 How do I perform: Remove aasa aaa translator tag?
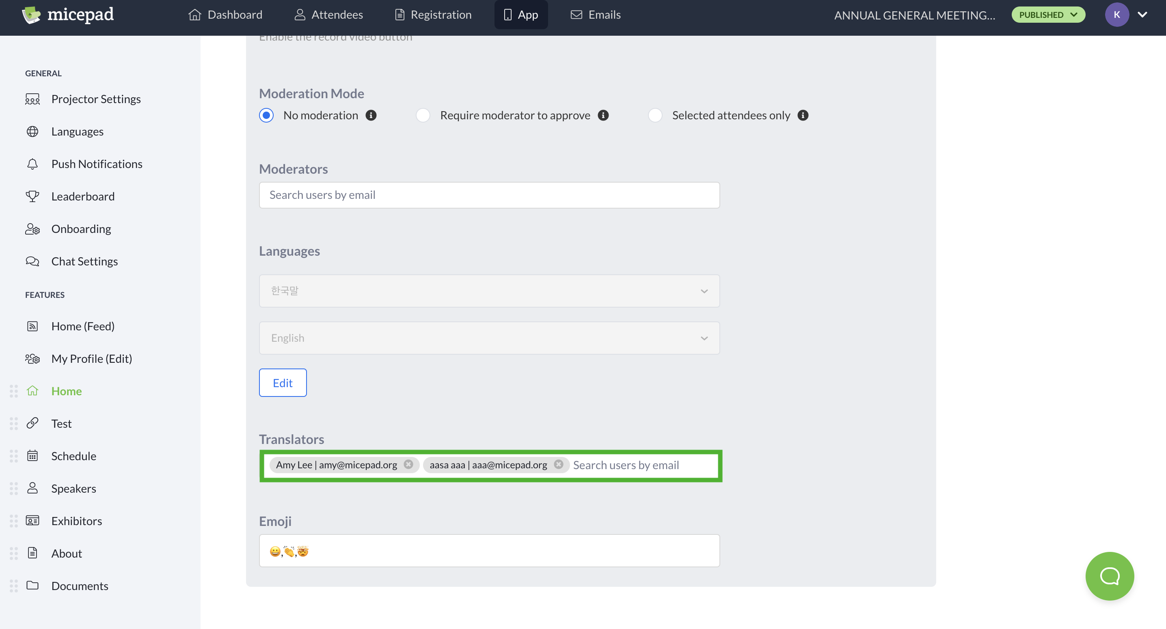(x=559, y=464)
